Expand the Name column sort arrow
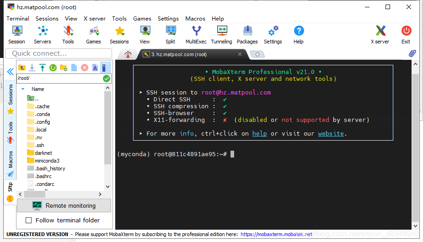The width and height of the screenshot is (423, 242). (x=23, y=89)
